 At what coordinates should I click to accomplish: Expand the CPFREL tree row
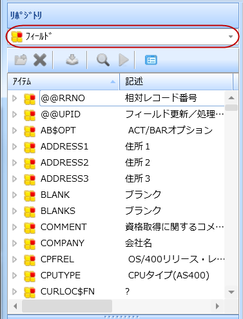[15, 259]
